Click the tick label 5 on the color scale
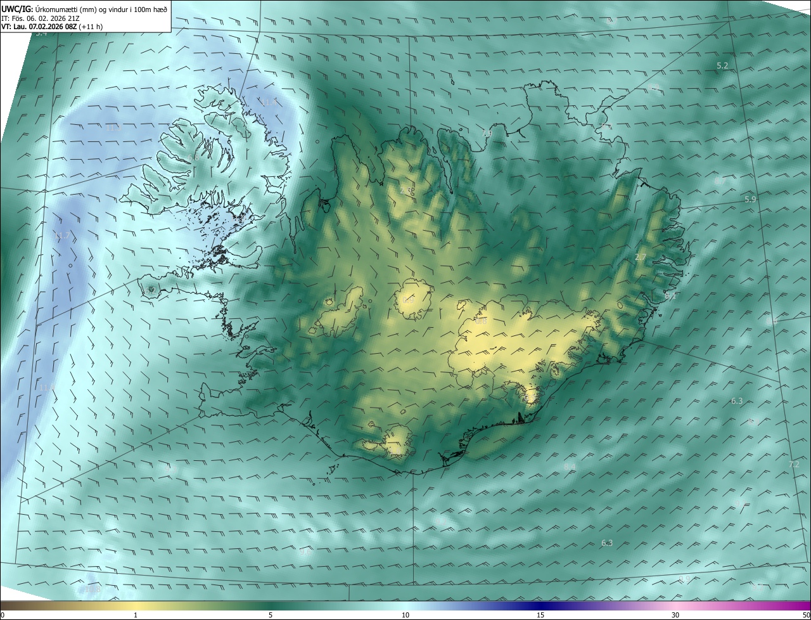This screenshot has width=811, height=620. point(271,616)
